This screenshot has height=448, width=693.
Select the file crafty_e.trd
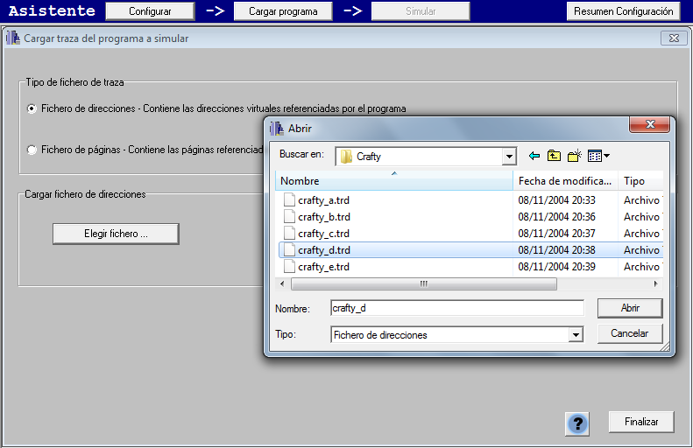click(x=323, y=267)
